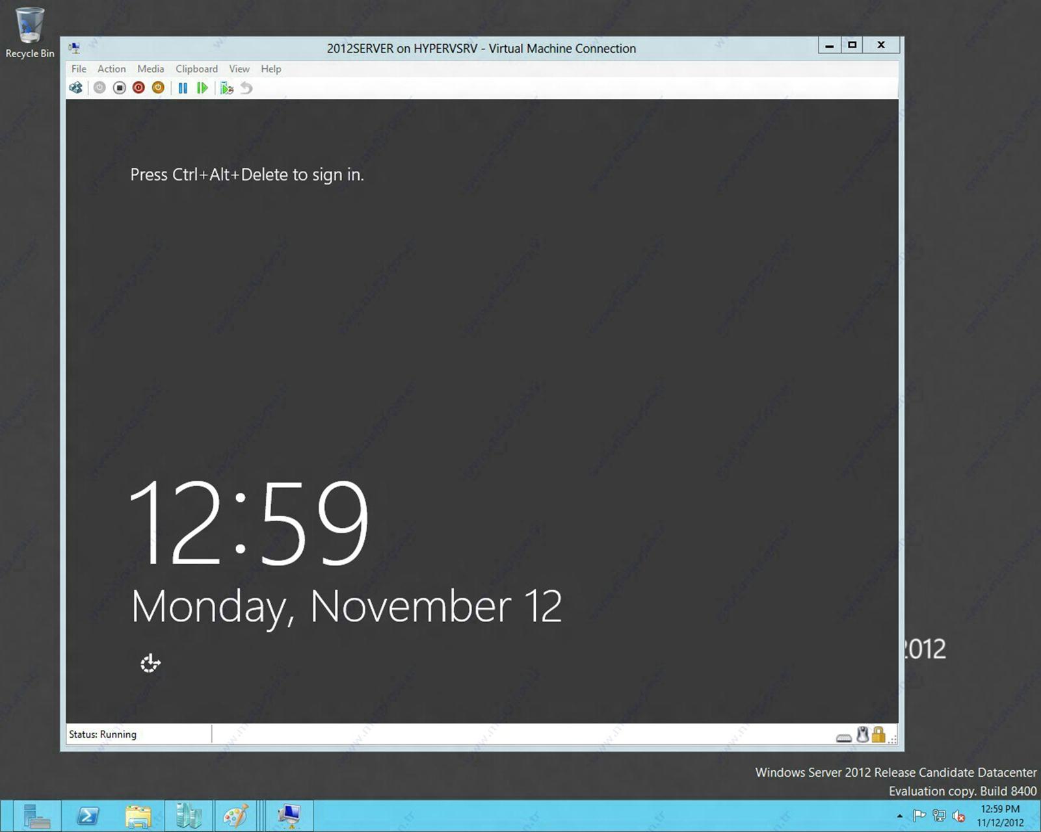Open Action Center flag tray icon
1041x832 pixels.
click(x=919, y=815)
